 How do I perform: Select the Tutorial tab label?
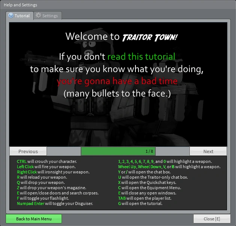pyautogui.click(x=22, y=16)
